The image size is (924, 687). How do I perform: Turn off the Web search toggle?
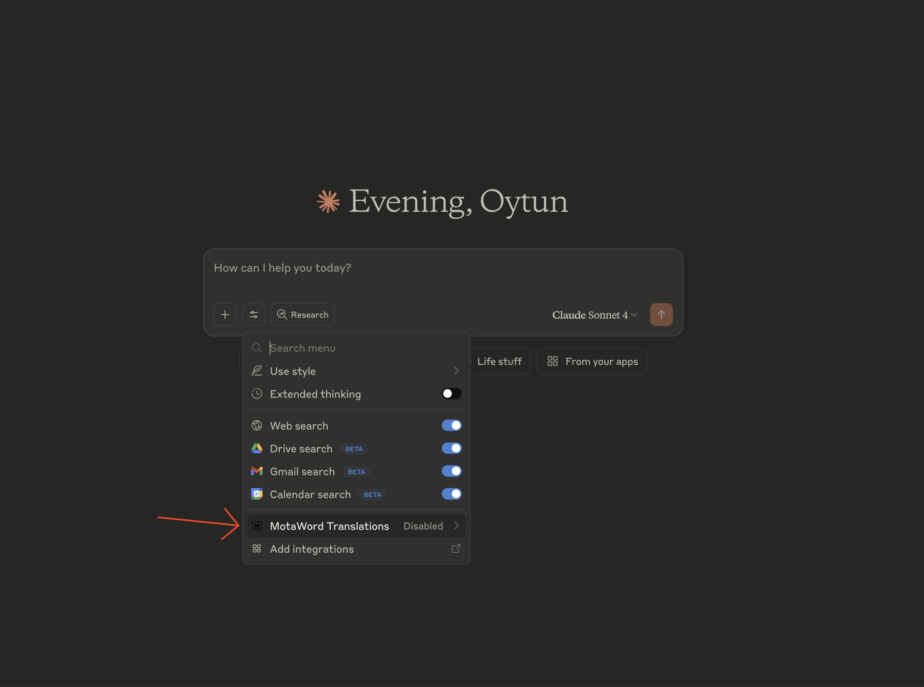[451, 425]
